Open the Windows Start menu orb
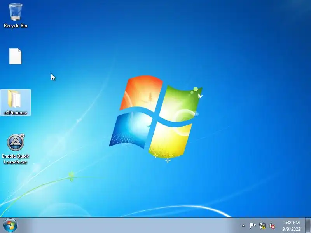Viewport: 311px width, 233px height. tap(10, 225)
